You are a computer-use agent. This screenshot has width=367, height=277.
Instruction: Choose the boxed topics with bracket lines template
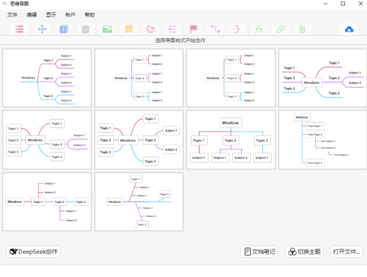[139, 78]
